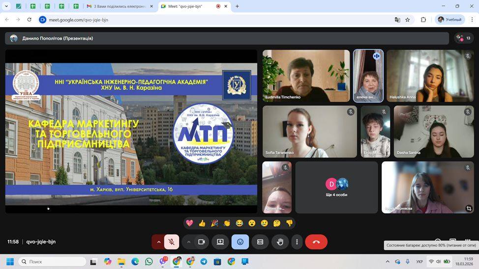
Task: Open a new browser tab
Action: coord(237,6)
